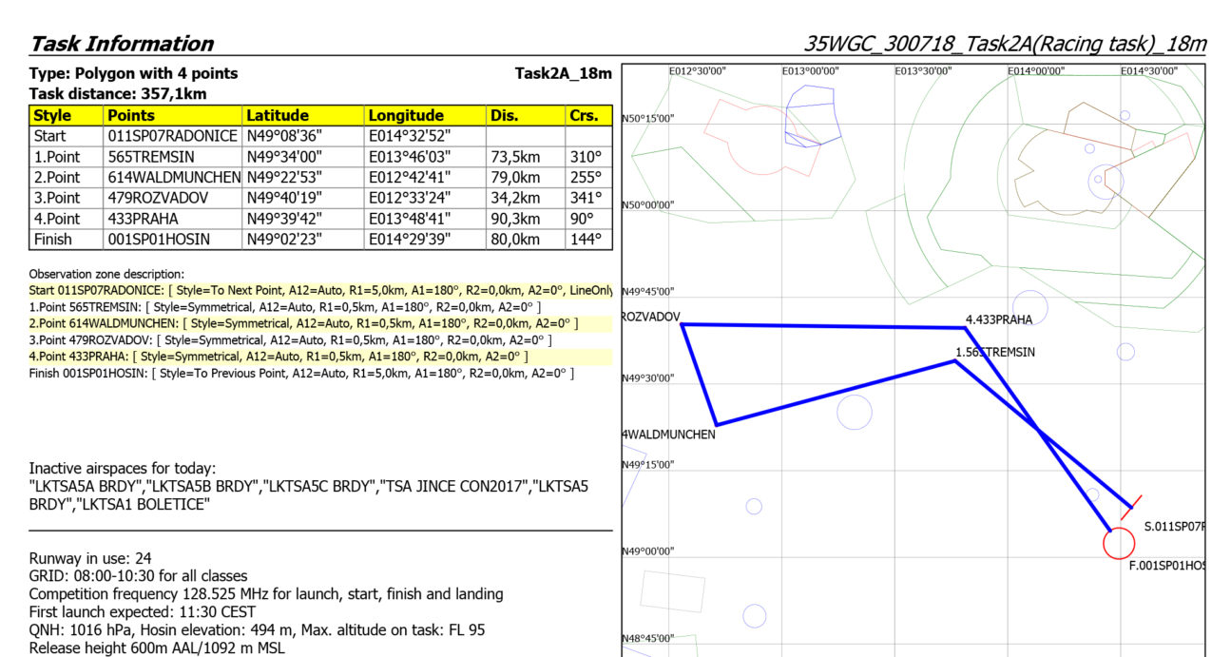This screenshot has width=1231, height=657.
Task: Click the 4WALDMUNCHEN turnpoint label on map
Action: coord(668,435)
